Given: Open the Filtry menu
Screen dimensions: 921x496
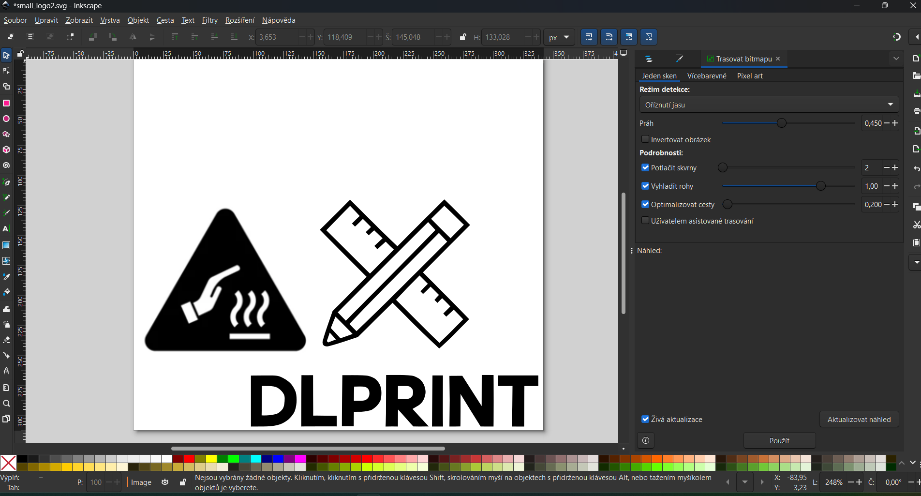Looking at the screenshot, I should coord(209,20).
